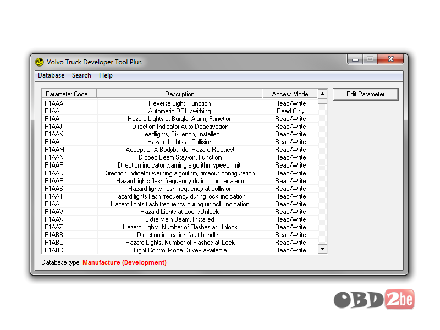440x330 pixels.
Task: Click 'Headlights, Bi-Xenon, Installed' description
Action: [x=180, y=134]
